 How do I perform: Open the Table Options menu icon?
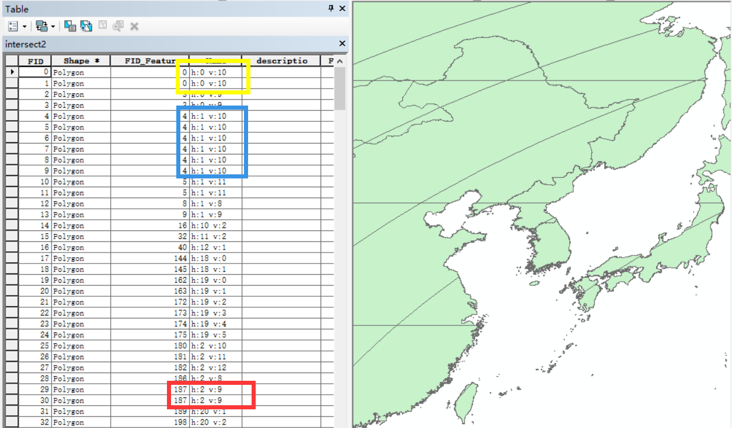click(13, 26)
